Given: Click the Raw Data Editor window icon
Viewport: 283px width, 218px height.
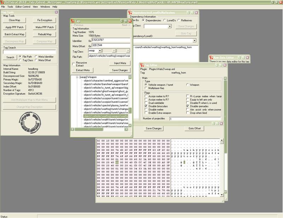Looking at the screenshot, I should point(211,57).
